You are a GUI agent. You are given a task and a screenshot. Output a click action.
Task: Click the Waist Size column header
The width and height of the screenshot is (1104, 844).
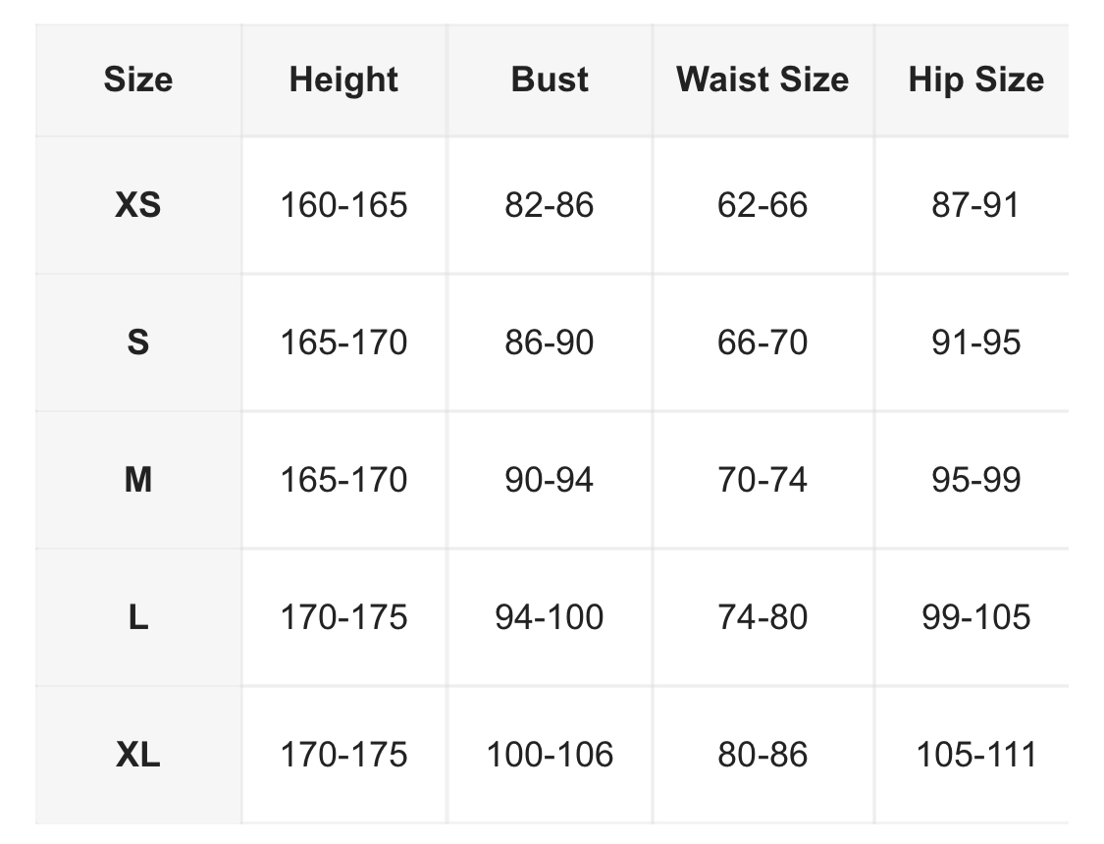(x=762, y=79)
